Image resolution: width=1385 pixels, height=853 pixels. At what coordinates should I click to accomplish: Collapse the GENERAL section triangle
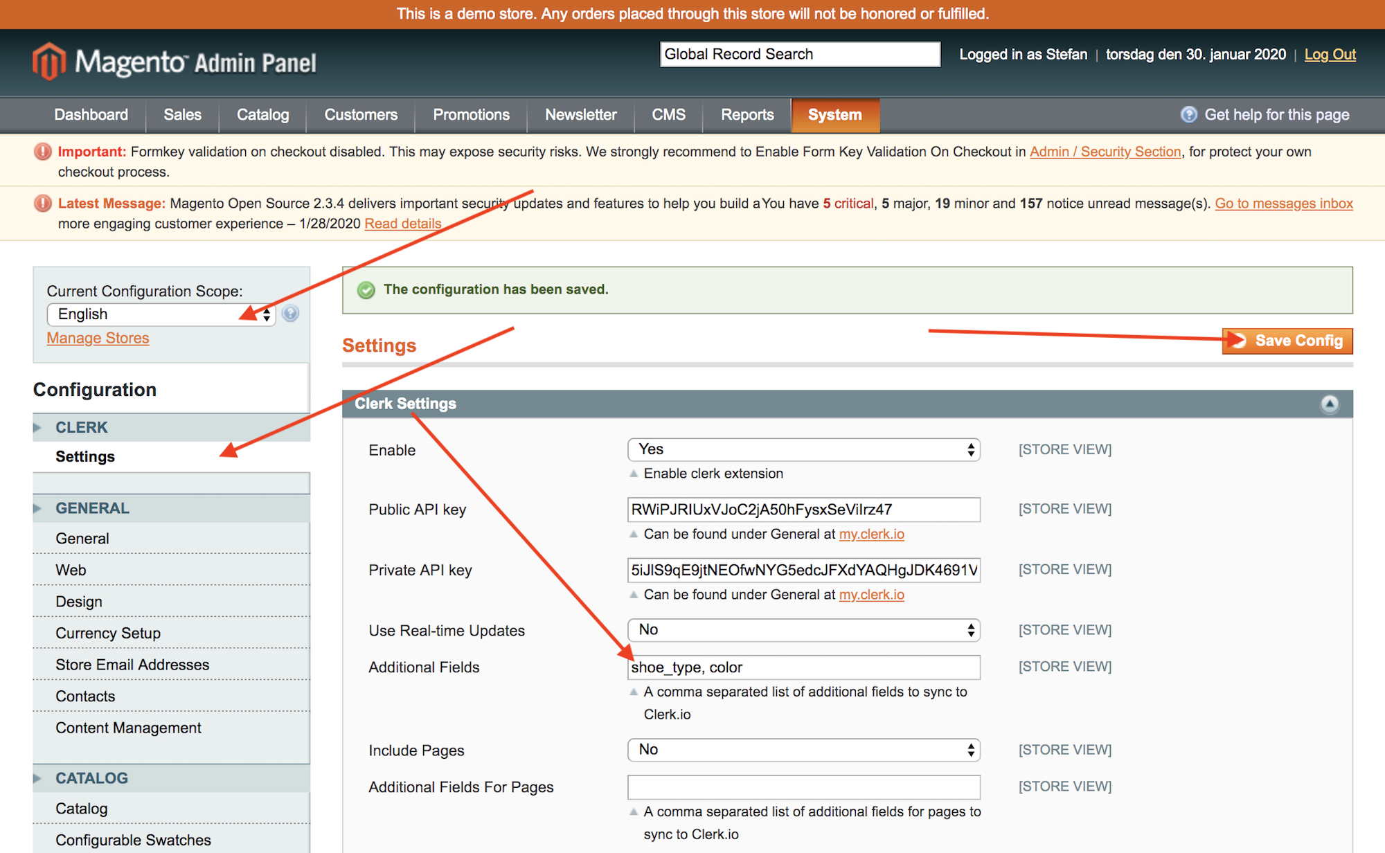[x=37, y=508]
